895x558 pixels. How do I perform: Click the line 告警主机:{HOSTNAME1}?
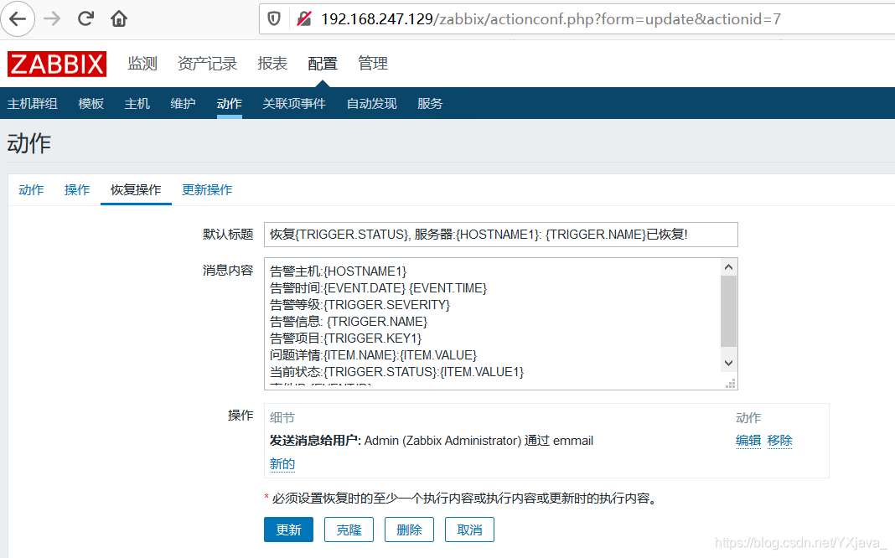(338, 271)
